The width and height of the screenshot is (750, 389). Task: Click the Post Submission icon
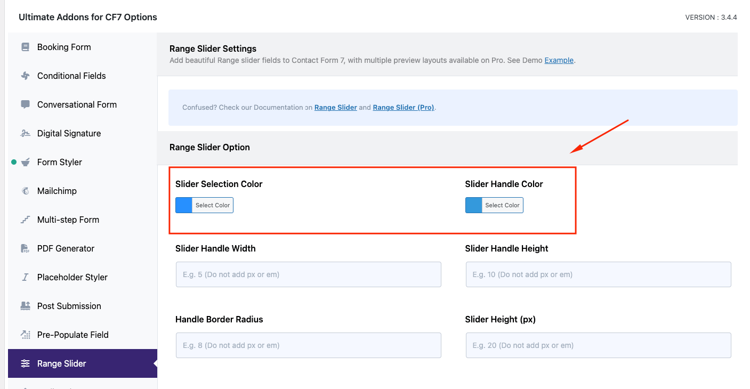pos(25,306)
